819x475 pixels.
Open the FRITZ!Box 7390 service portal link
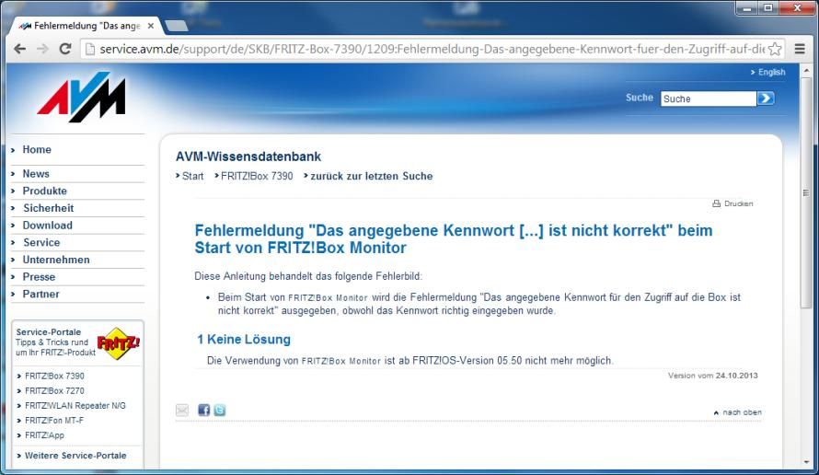tap(54, 376)
